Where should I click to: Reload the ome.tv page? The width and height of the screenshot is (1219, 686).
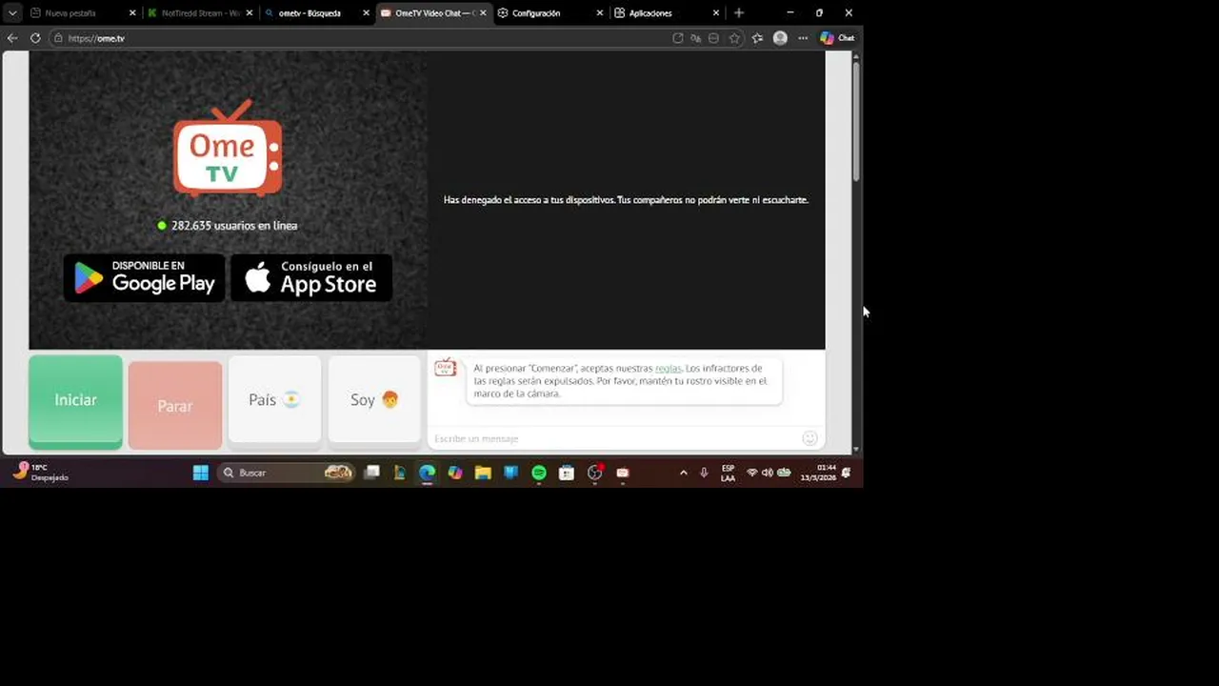click(35, 38)
